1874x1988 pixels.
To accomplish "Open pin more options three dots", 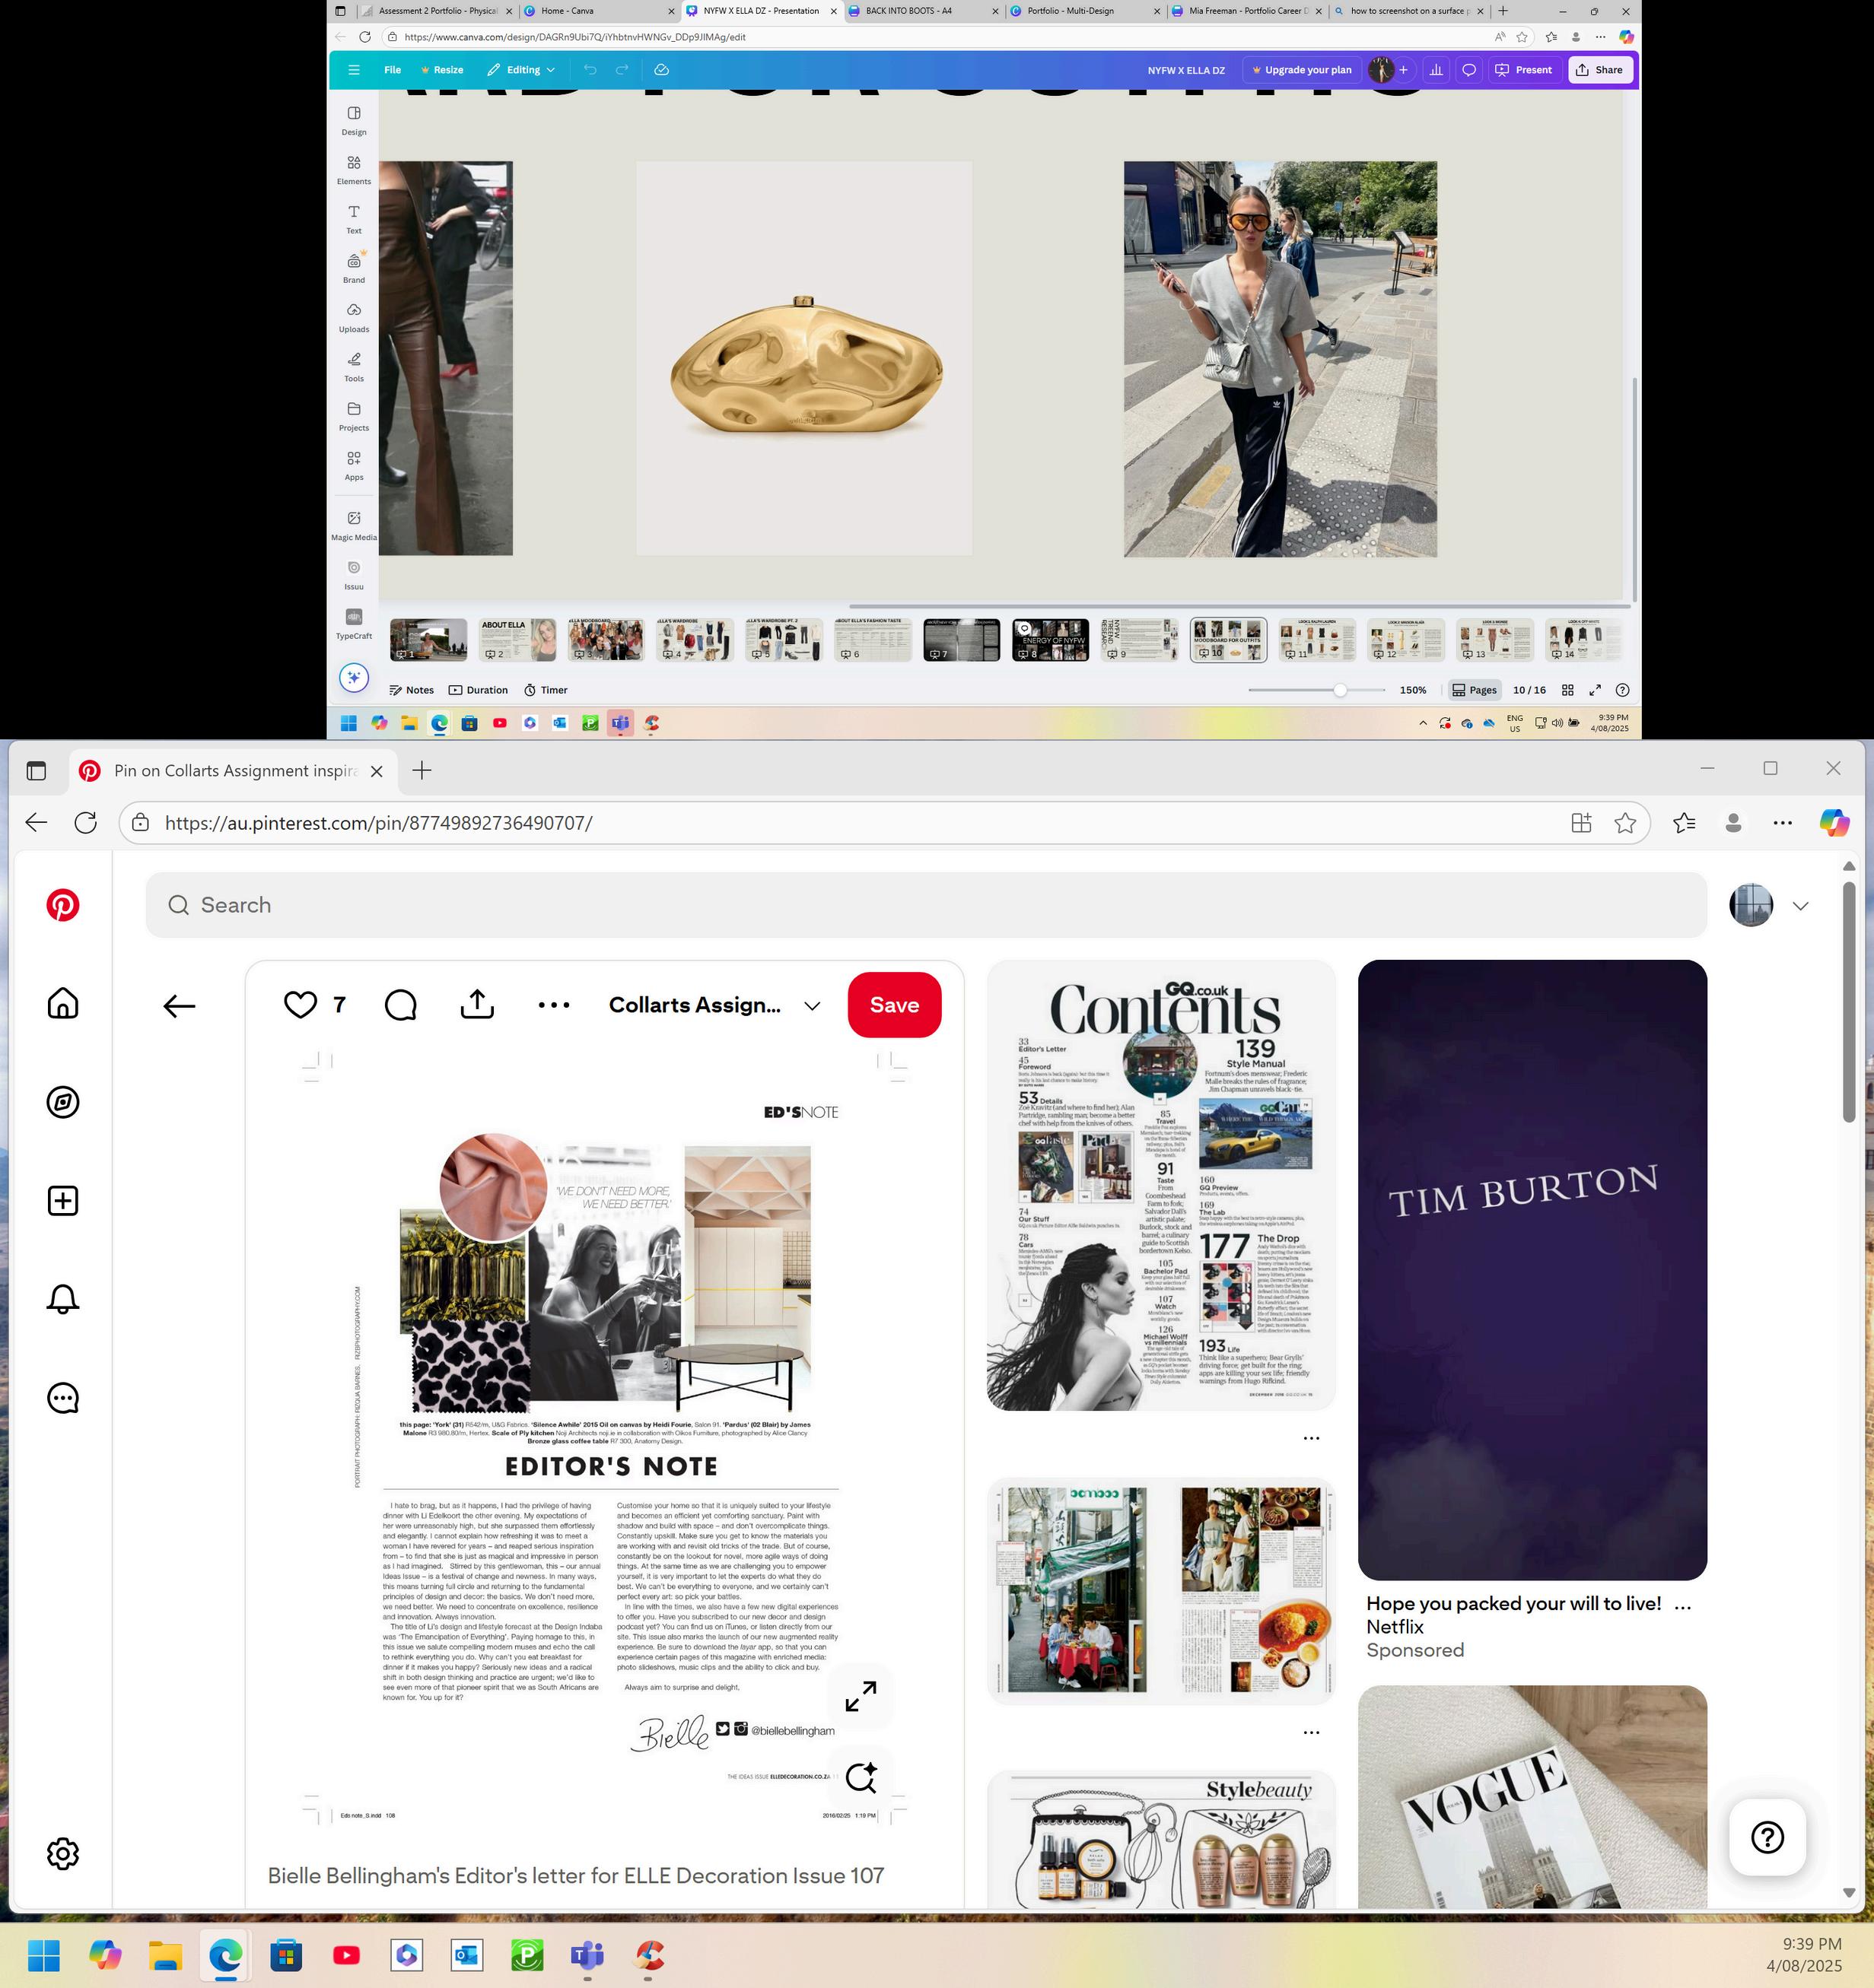I will 555,1005.
